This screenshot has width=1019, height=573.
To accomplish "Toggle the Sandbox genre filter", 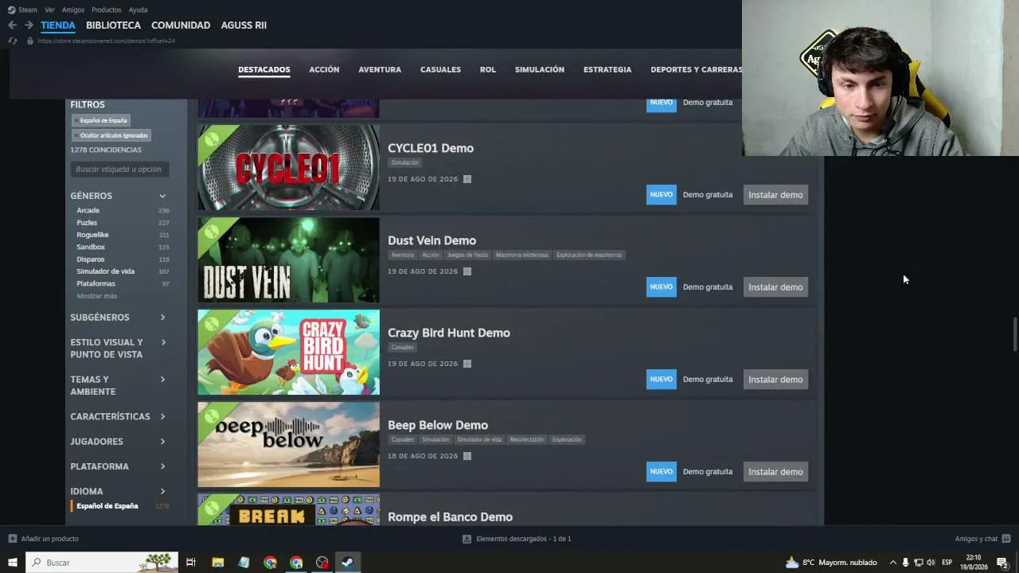I will pos(123,247).
